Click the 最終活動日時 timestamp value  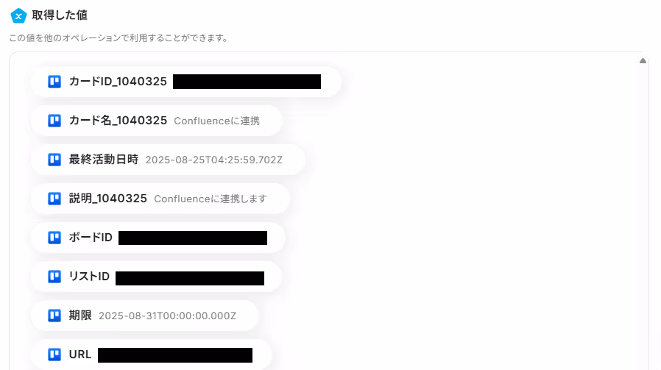pos(214,160)
